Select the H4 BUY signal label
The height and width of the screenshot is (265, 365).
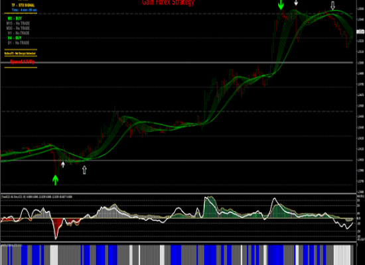click(15, 38)
